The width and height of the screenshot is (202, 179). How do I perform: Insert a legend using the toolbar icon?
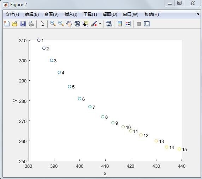click(128, 24)
